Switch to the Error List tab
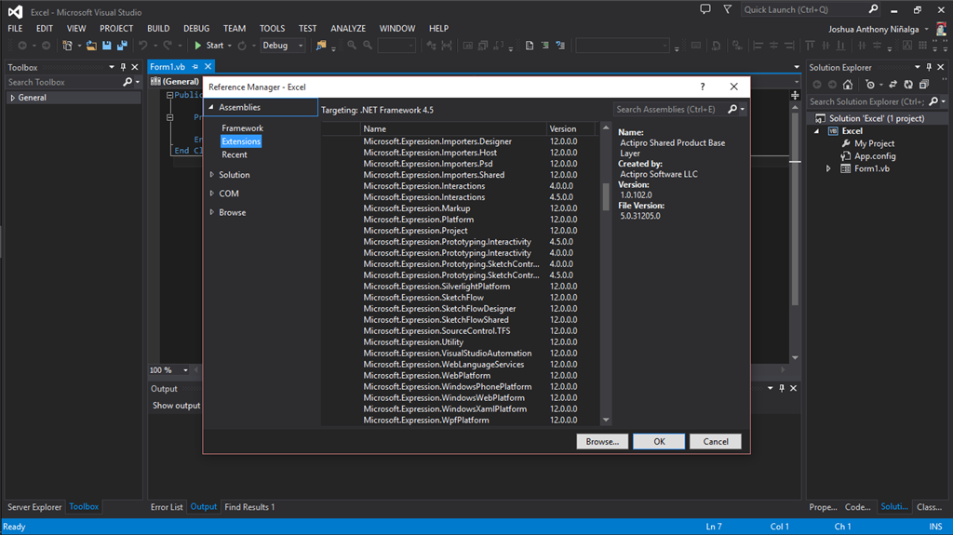This screenshot has width=953, height=535. (x=167, y=506)
